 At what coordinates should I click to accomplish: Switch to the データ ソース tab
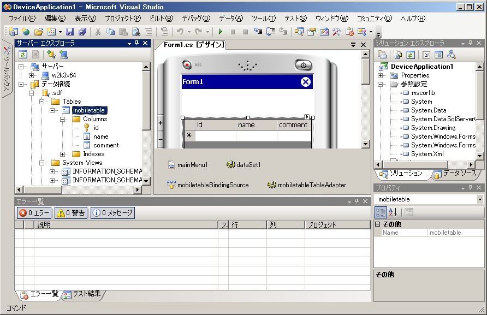(x=456, y=174)
